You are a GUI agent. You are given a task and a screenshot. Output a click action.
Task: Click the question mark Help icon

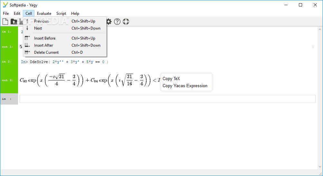(x=117, y=22)
